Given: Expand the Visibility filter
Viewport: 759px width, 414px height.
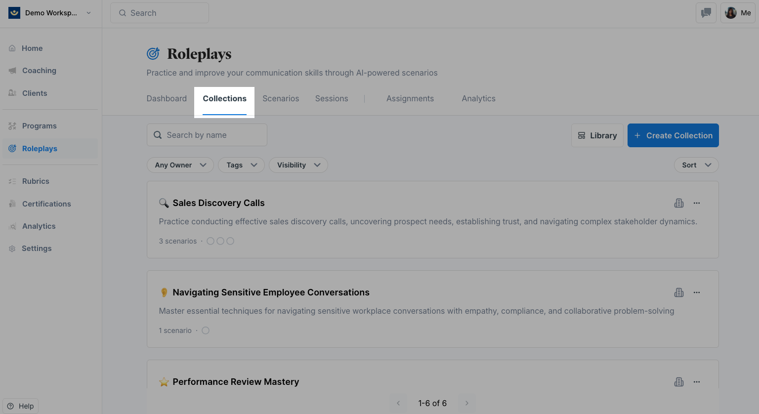Looking at the screenshot, I should (298, 165).
